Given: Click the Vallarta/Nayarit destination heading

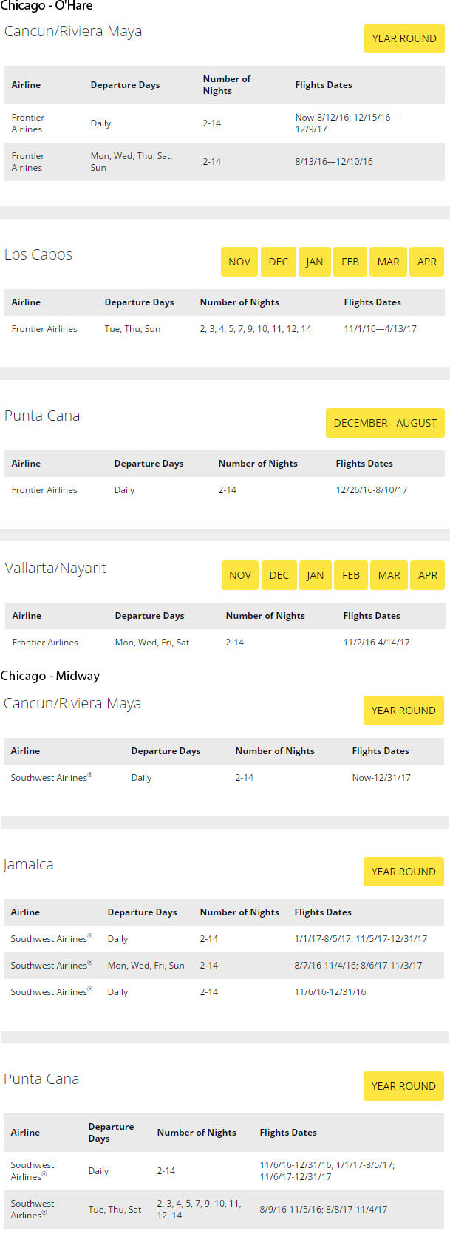Looking at the screenshot, I should (55, 568).
